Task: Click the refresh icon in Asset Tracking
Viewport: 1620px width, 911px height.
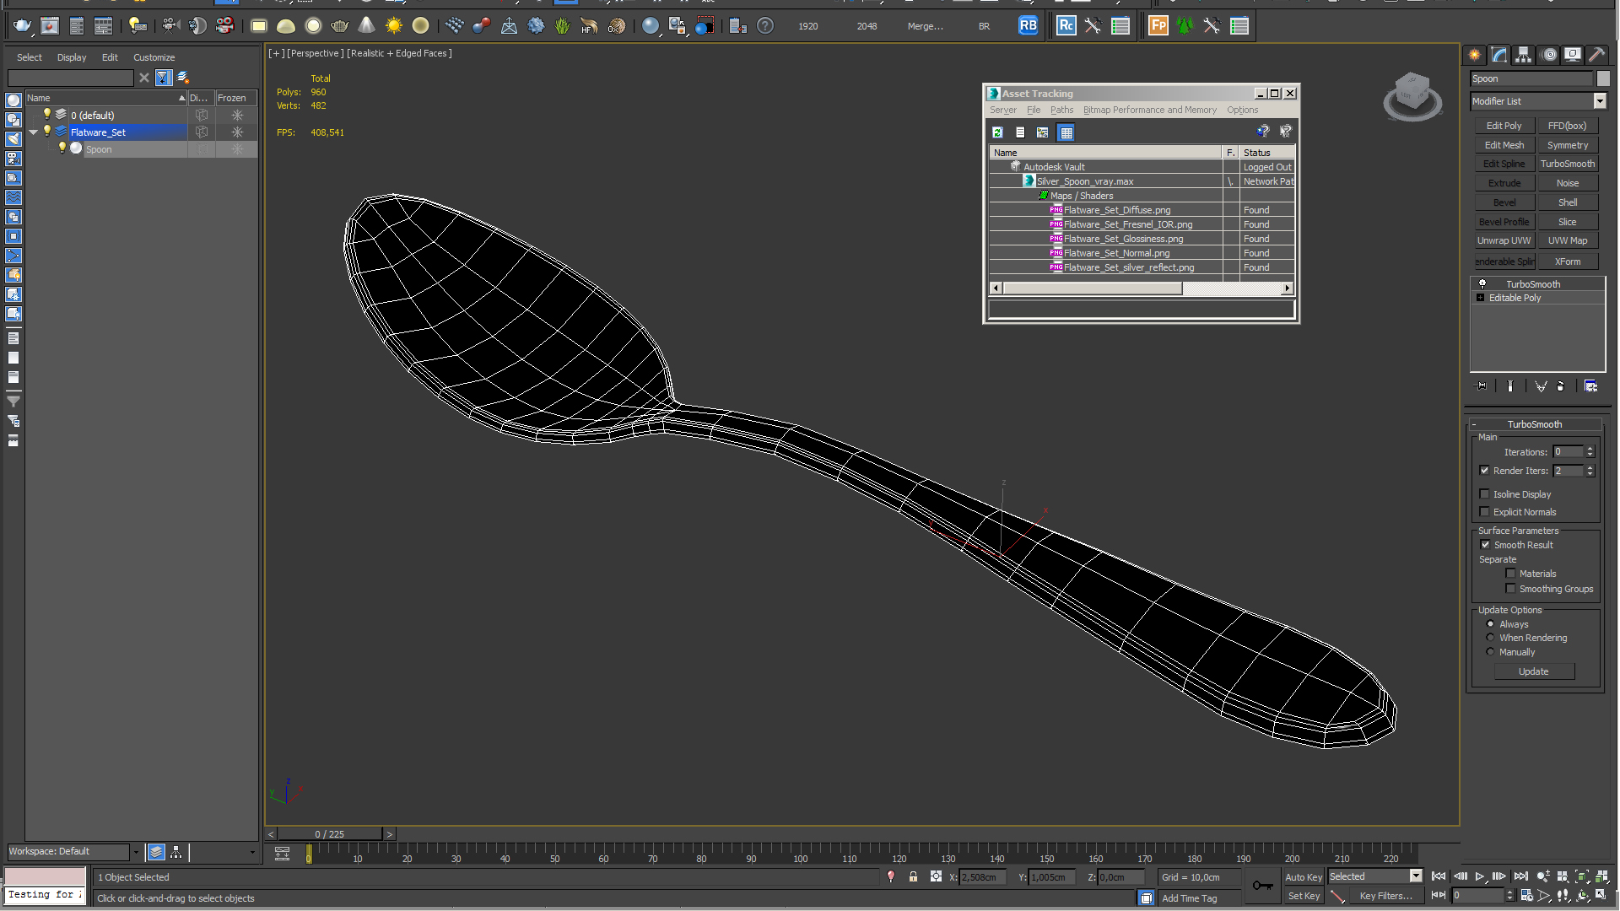Action: tap(997, 132)
